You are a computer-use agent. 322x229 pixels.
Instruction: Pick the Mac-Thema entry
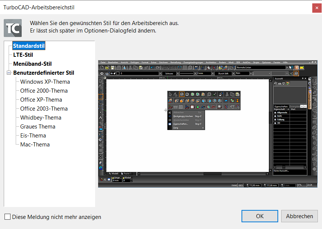pyautogui.click(x=35, y=145)
